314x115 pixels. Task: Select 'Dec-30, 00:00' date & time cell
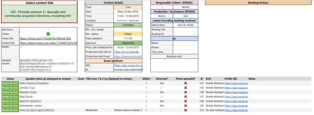pyautogui.click(x=185, y=25)
